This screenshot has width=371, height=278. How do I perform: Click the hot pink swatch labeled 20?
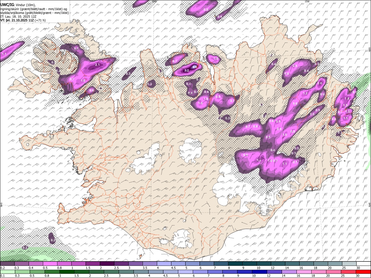point(334,272)
